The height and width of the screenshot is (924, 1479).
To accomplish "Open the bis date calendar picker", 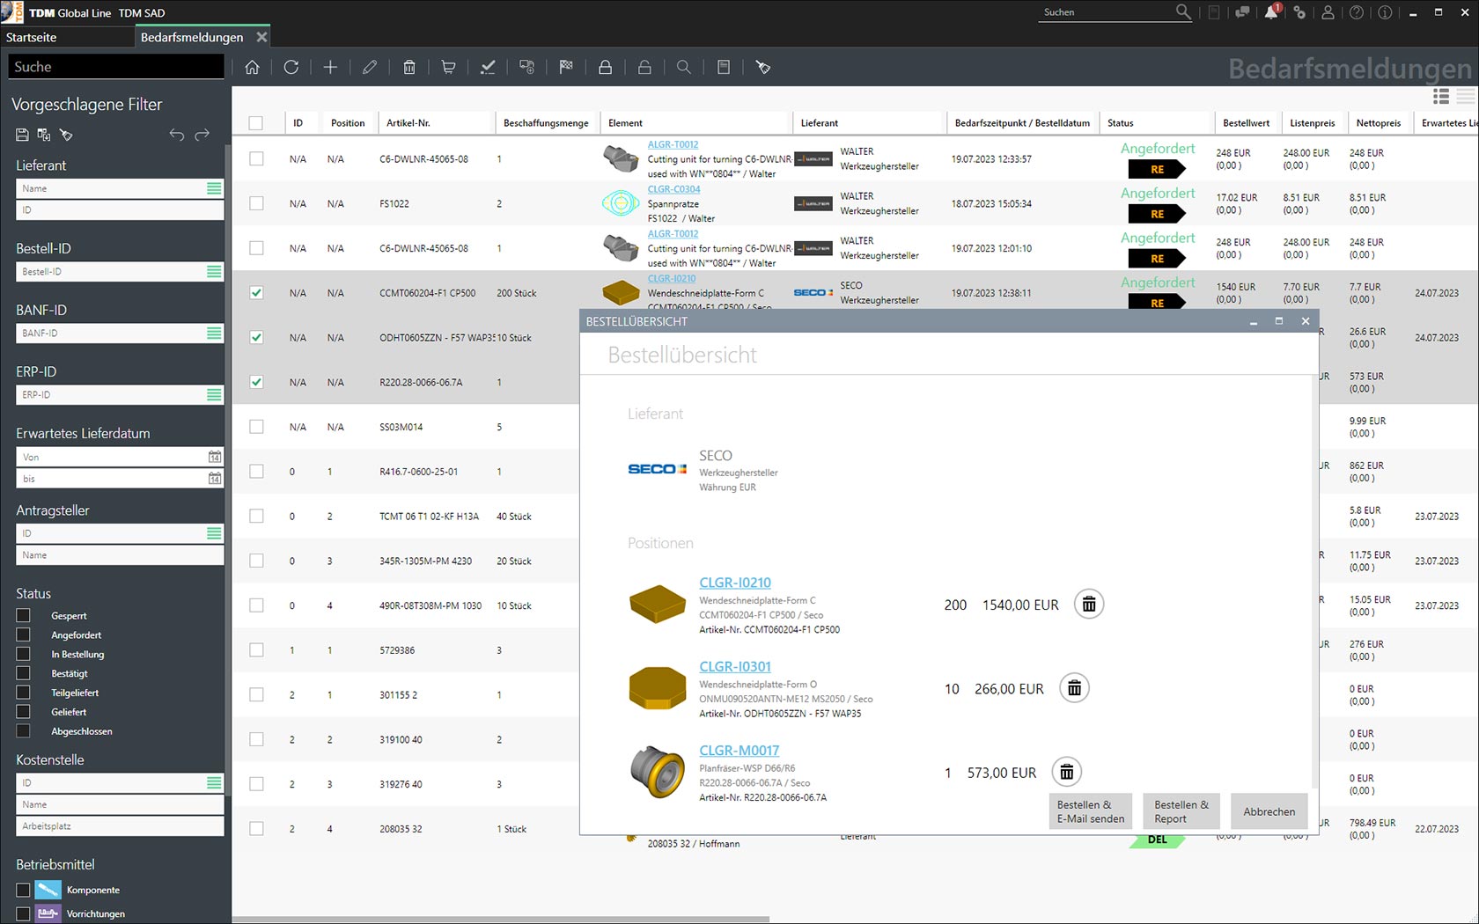I will (x=214, y=478).
